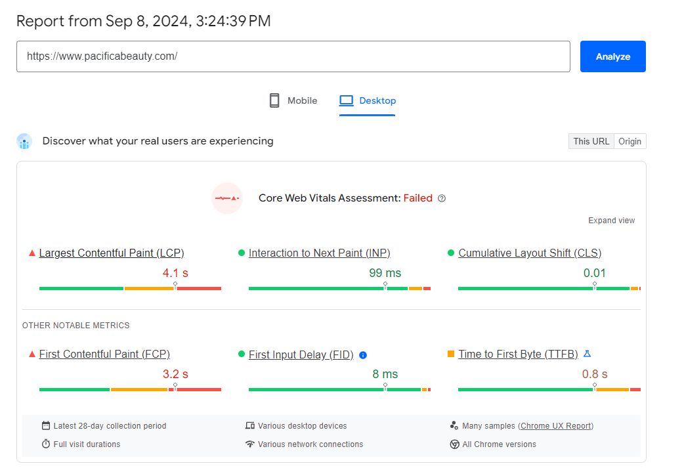The width and height of the screenshot is (684, 472).
Task: Open Interaction to Next Paint (INP) link
Action: tap(319, 253)
